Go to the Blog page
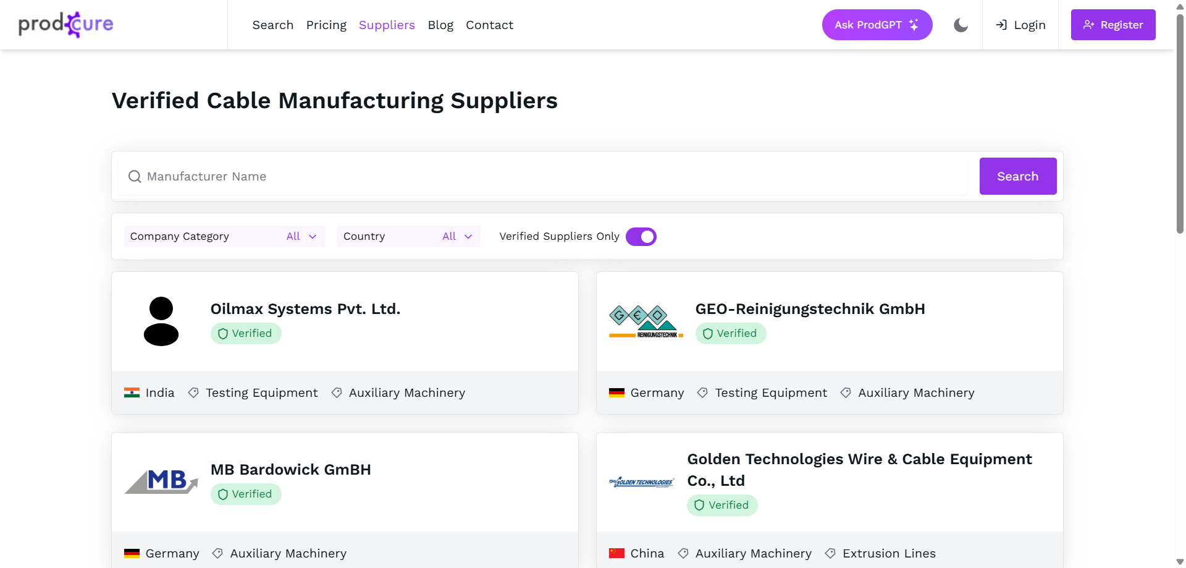This screenshot has height=568, width=1186. [440, 25]
